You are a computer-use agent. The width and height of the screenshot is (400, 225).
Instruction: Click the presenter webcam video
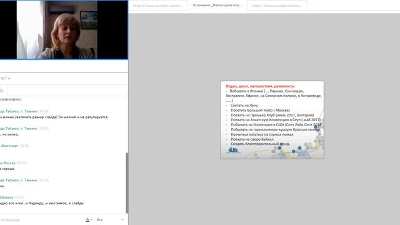tap(64, 29)
